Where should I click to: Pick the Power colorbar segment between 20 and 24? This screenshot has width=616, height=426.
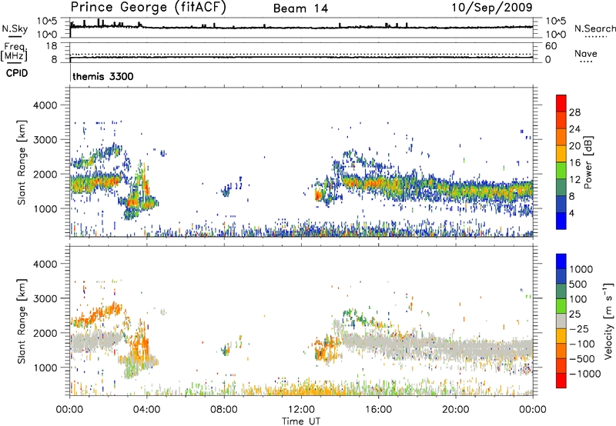(561, 137)
